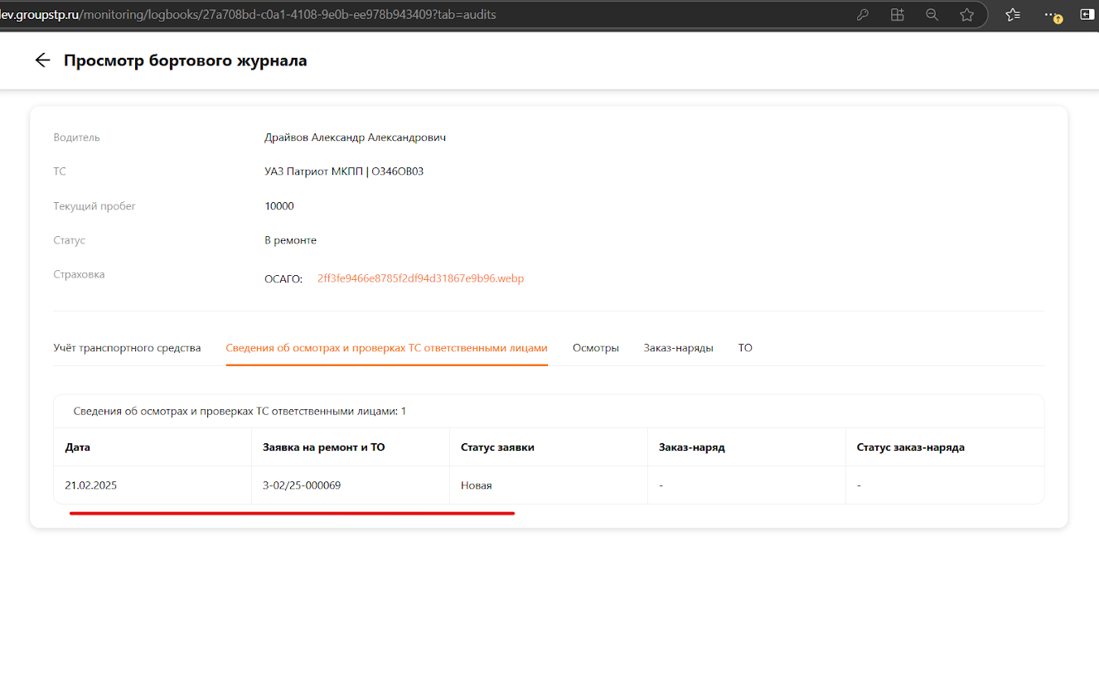Click the install app icon in the address bar
1099x676 pixels.
pos(898,15)
